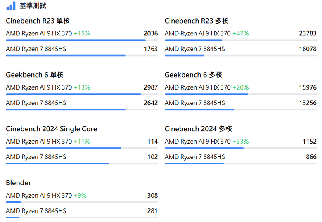Click 8845HS progress bar under Cinebench 2024 Single Core

tap(82, 163)
